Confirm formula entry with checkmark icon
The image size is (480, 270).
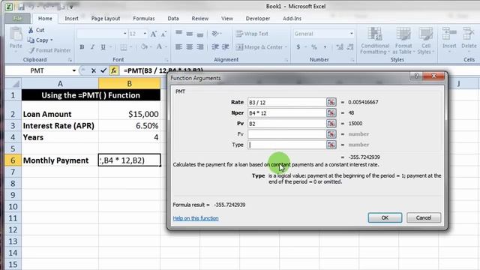coord(103,70)
